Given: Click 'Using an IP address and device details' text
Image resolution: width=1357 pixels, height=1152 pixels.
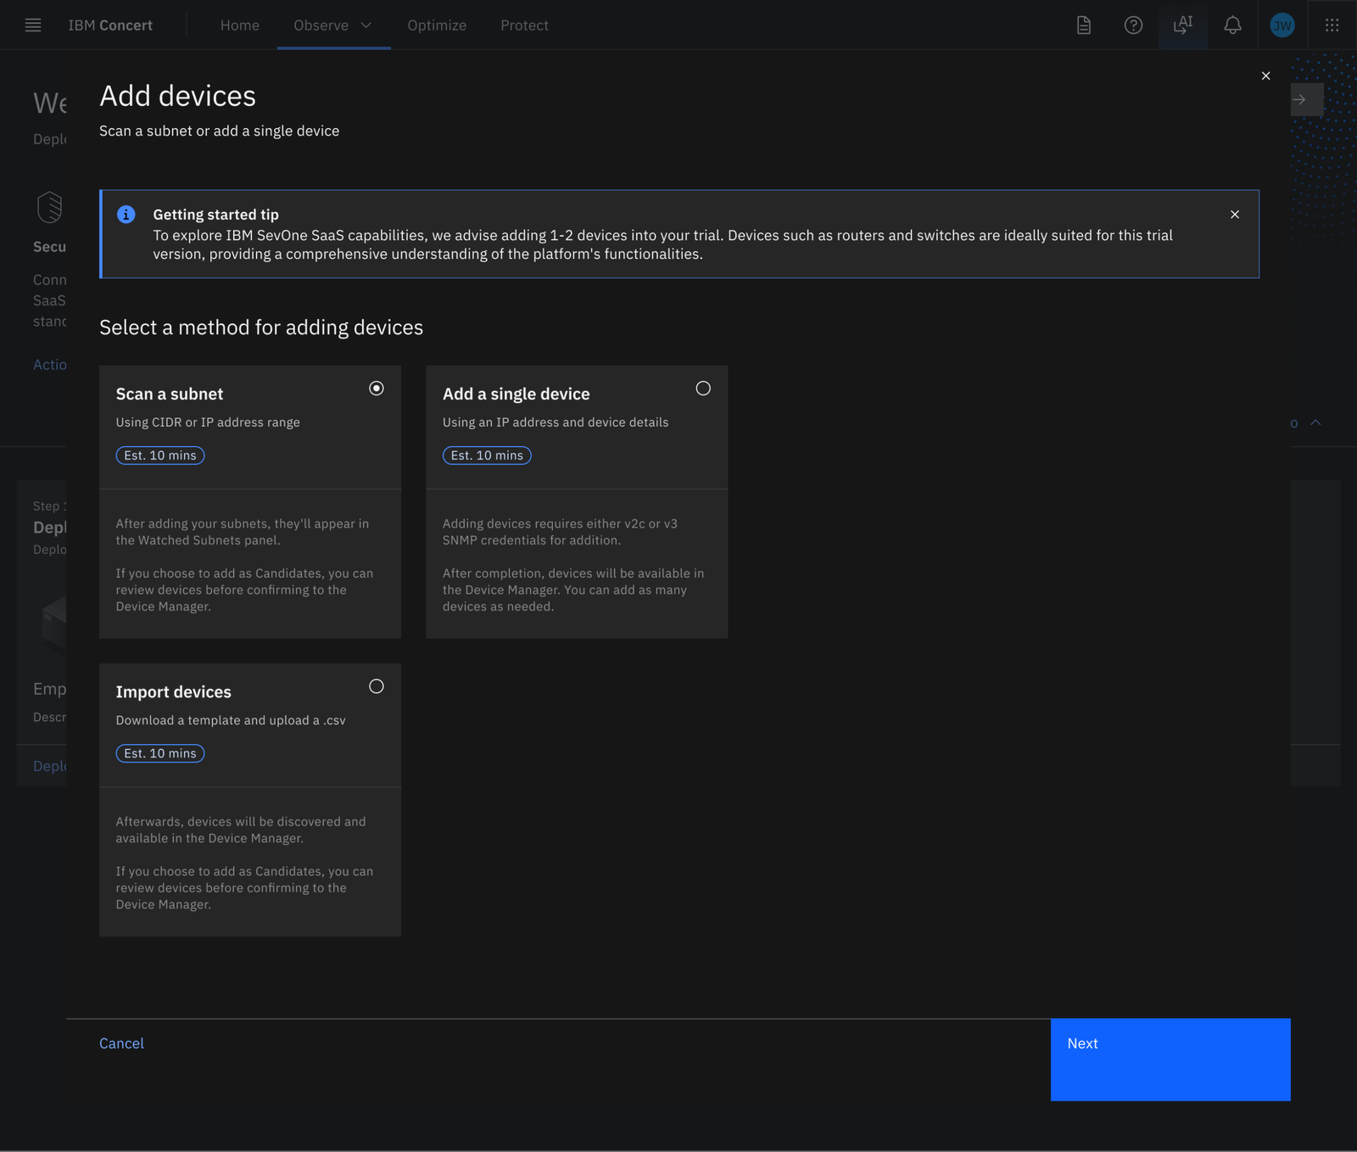Looking at the screenshot, I should [x=556, y=422].
